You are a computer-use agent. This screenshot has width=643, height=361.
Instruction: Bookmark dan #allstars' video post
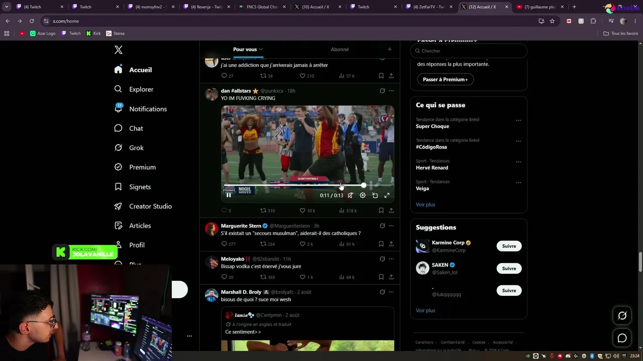click(x=381, y=211)
